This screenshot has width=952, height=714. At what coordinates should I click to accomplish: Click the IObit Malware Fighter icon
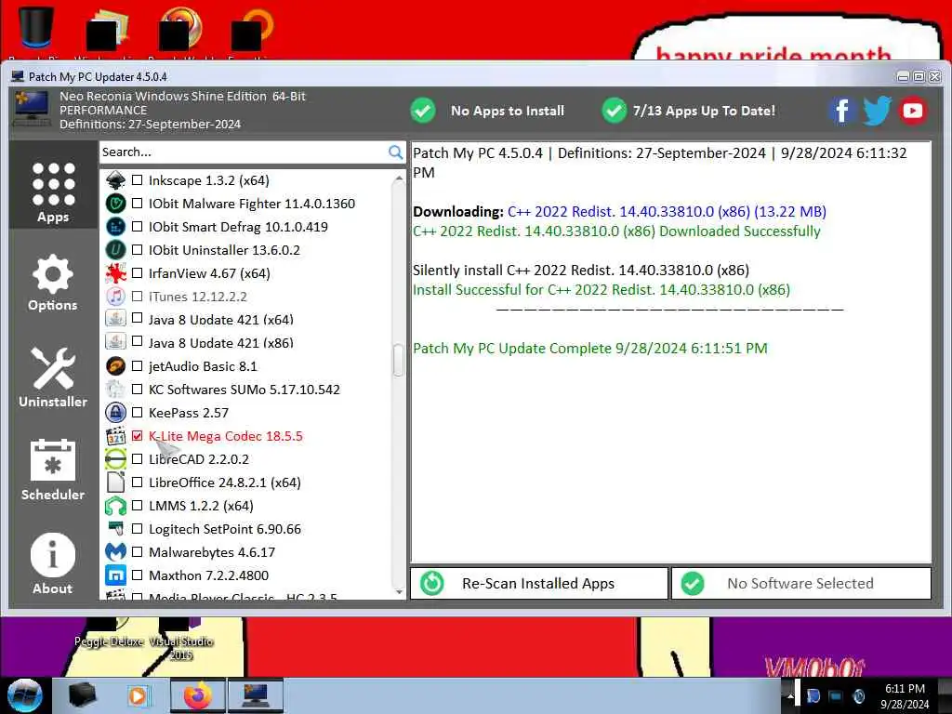[115, 204]
